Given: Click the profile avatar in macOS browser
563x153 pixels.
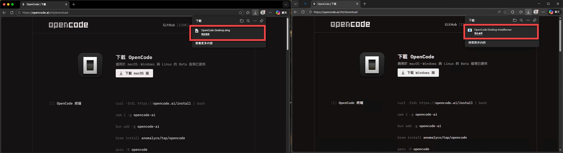Looking at the screenshot, I should [263, 13].
